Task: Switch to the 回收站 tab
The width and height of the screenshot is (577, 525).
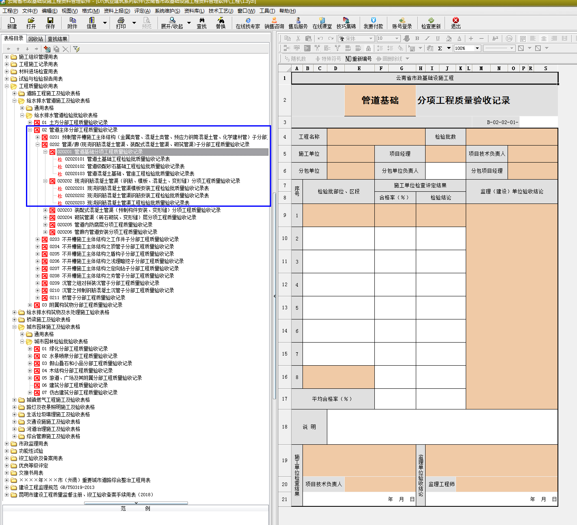Action: [36, 39]
